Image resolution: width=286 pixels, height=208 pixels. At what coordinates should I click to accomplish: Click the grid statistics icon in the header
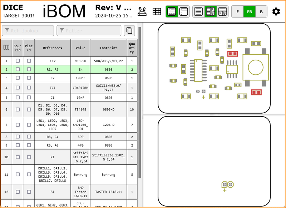pos(157,11)
